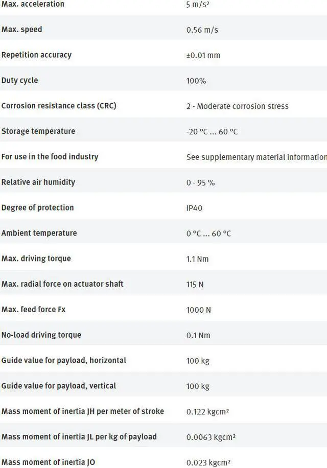Select the ±0.01 mm accuracy value

(x=203, y=55)
